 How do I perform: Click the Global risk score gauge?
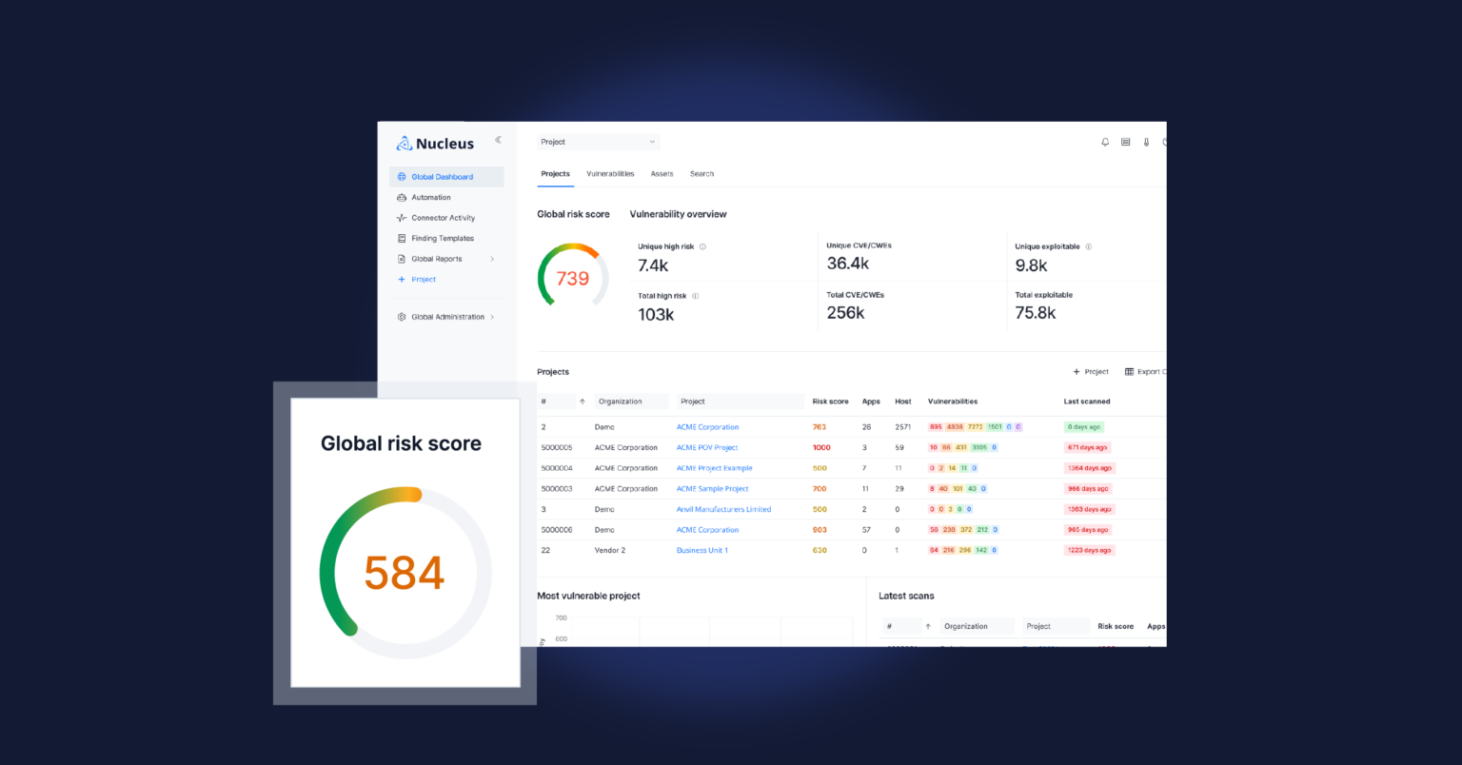(x=572, y=277)
